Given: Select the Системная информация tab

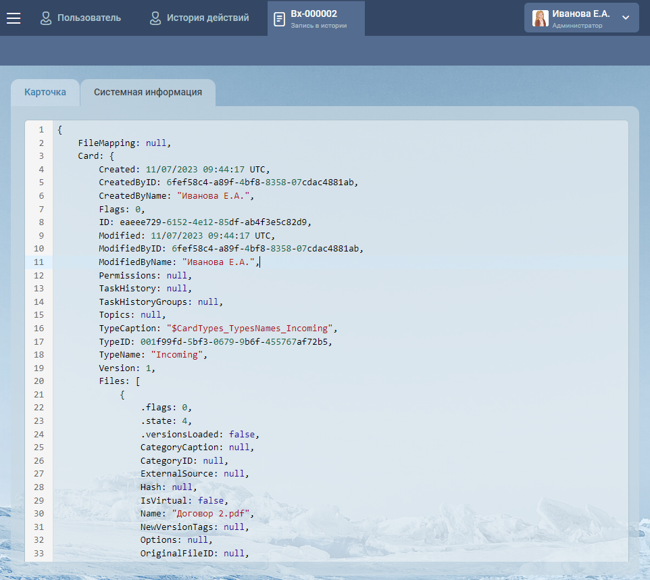Looking at the screenshot, I should [147, 93].
